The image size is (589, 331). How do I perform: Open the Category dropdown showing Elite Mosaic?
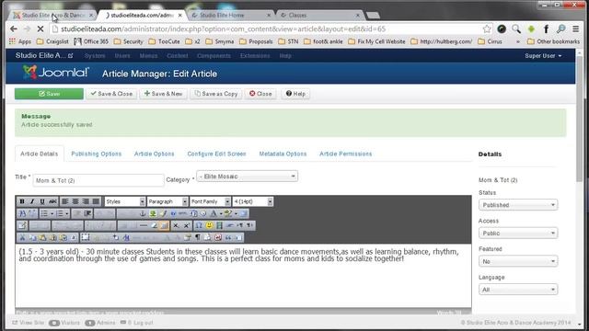coord(248,176)
